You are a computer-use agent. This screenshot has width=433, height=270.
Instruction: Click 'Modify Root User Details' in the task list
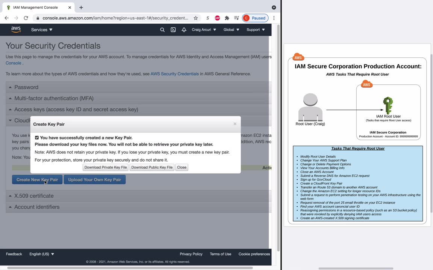click(318, 156)
